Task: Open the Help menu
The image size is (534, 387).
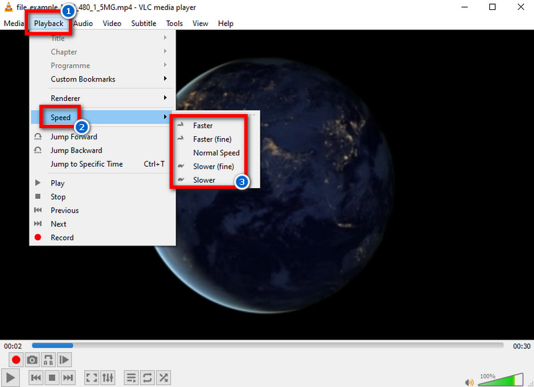Action: (226, 23)
